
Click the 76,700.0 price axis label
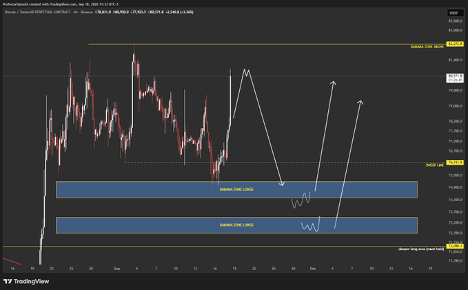(x=455, y=151)
